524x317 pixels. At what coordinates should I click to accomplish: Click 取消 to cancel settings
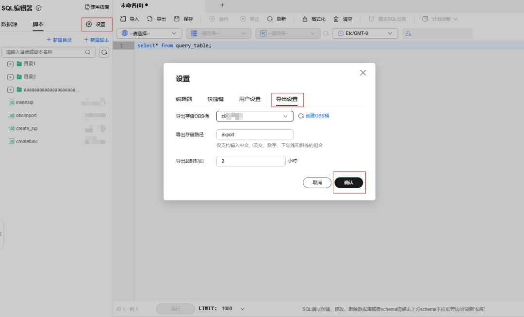(x=317, y=182)
